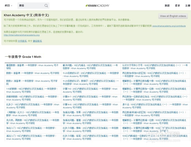Viewport: 191px width, 147px height.
Task: Open the 登录 login link
Action: 177,6
